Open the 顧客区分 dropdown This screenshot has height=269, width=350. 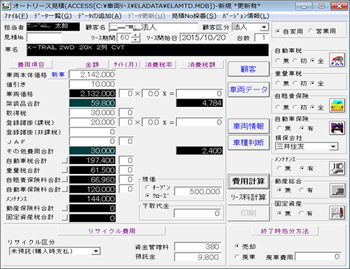(264, 27)
